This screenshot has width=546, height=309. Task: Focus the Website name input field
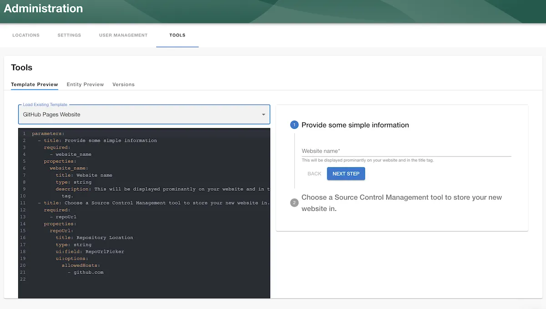click(406, 151)
